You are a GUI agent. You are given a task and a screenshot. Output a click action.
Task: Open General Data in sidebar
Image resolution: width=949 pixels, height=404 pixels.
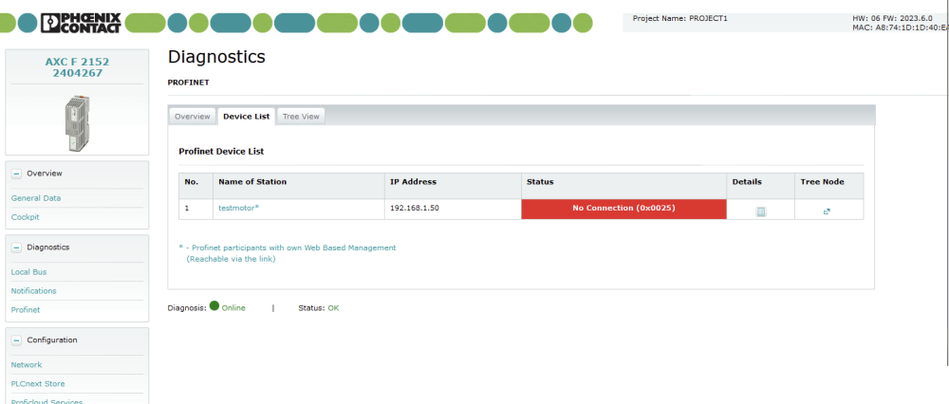click(36, 198)
